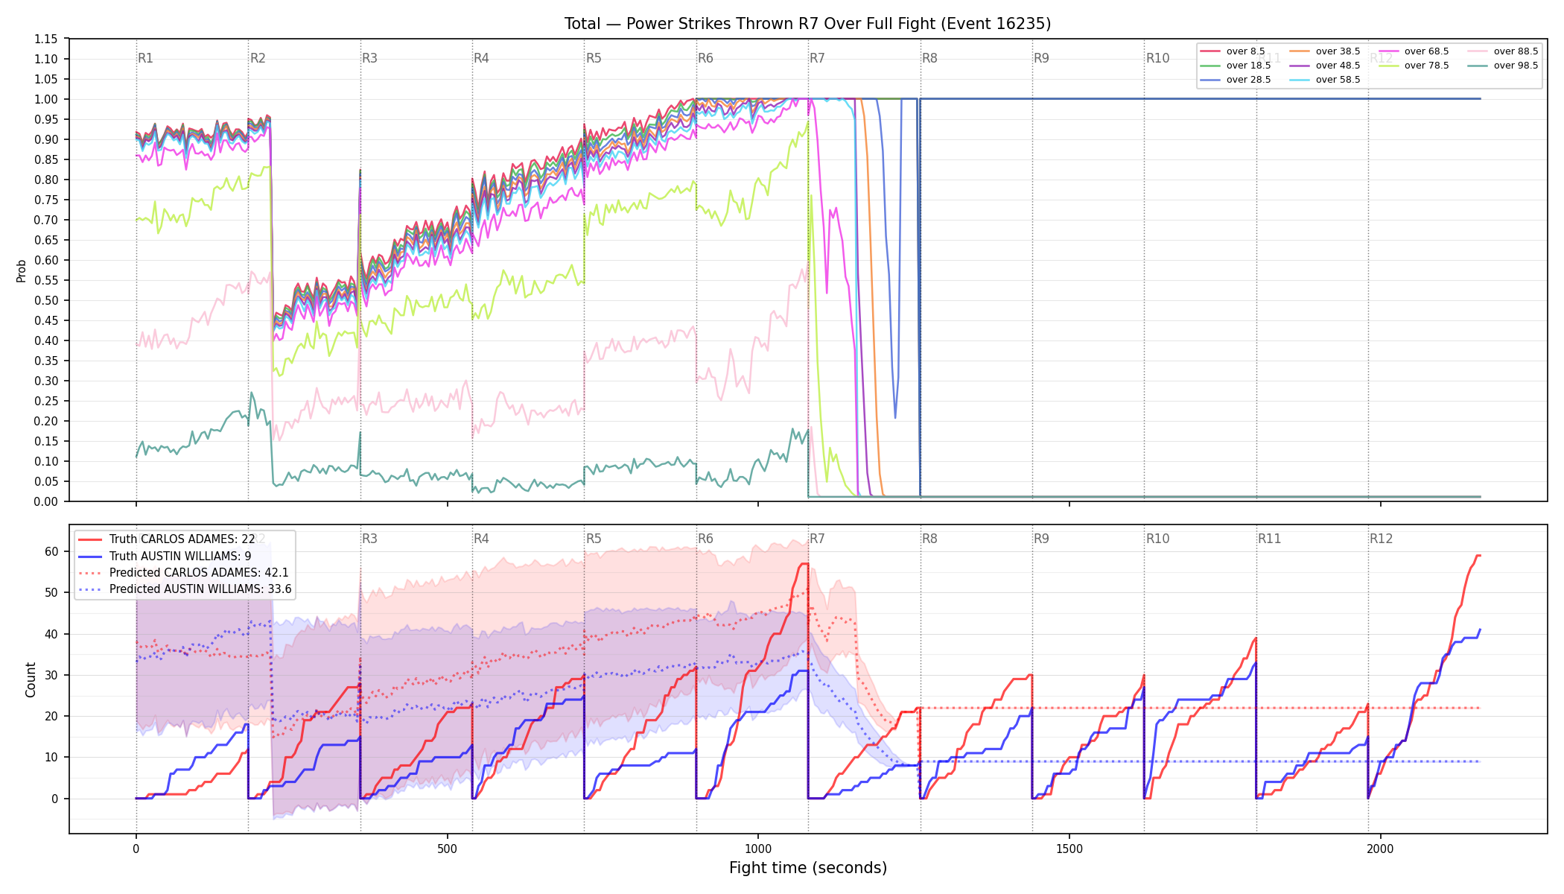Click the light pink line swatch for 'over 88.5'
This screenshot has width=1564, height=894.
(1478, 51)
